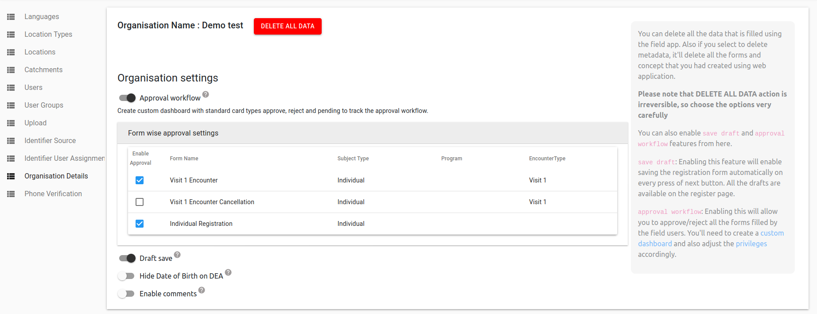The height and width of the screenshot is (314, 817).
Task: Select the Individual Registration form name
Action: 201,224
